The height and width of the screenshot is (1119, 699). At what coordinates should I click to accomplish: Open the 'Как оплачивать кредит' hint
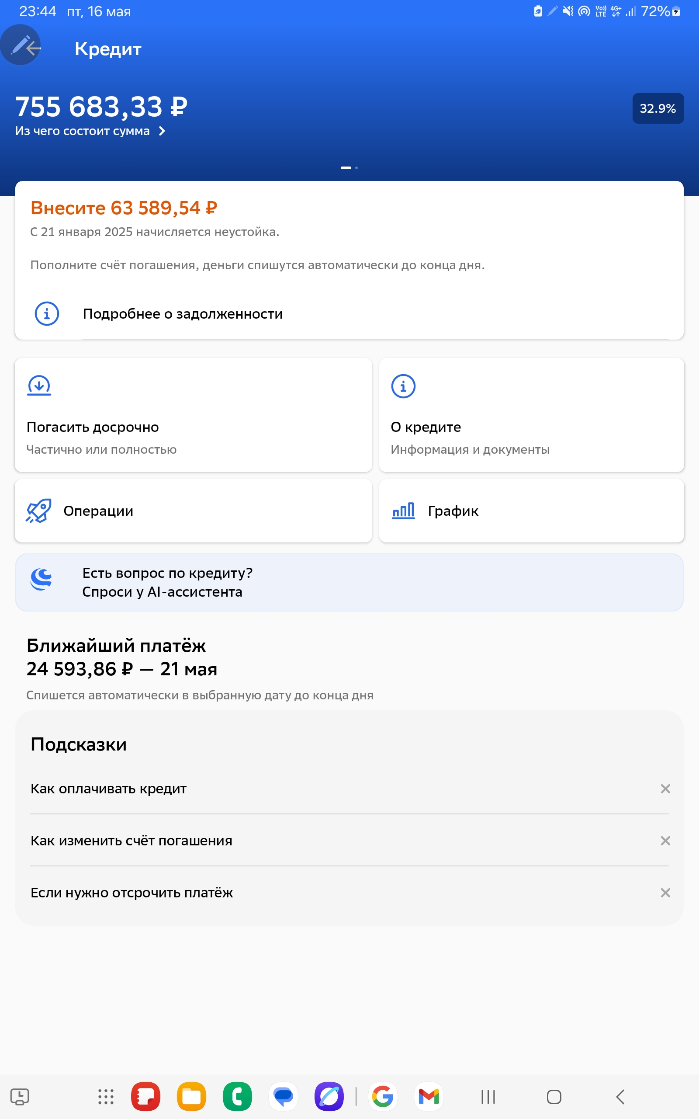(109, 789)
